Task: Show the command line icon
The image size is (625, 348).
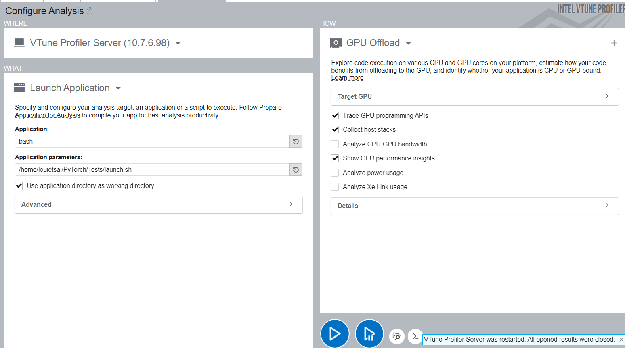Action: click(x=415, y=336)
